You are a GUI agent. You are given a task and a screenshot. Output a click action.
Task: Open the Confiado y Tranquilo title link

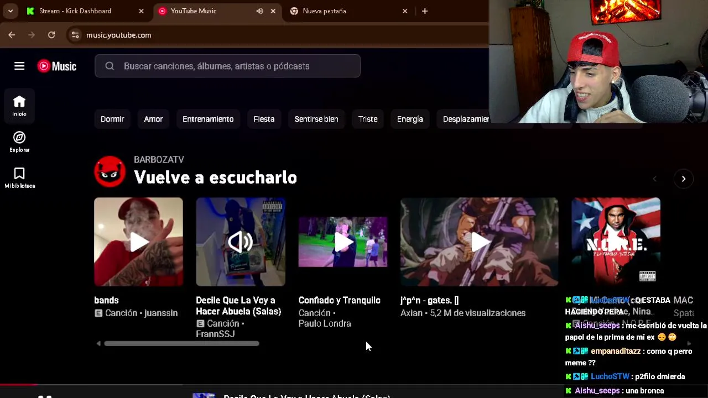pos(340,300)
